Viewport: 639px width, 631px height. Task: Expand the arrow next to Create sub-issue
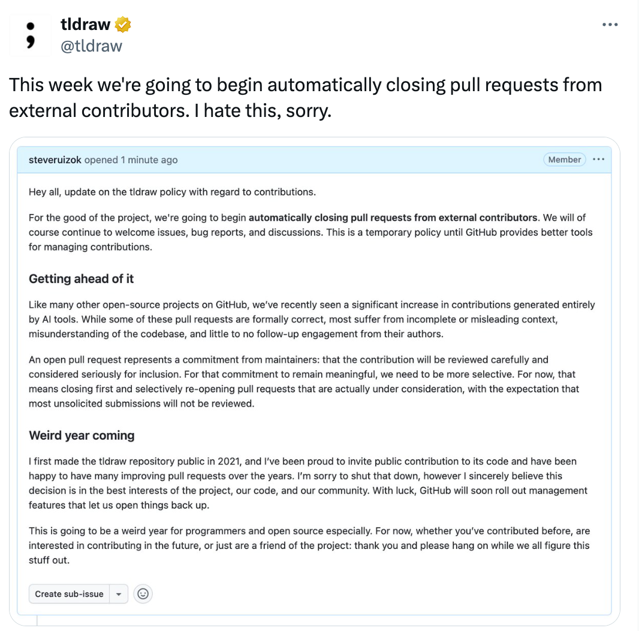pyautogui.click(x=119, y=594)
